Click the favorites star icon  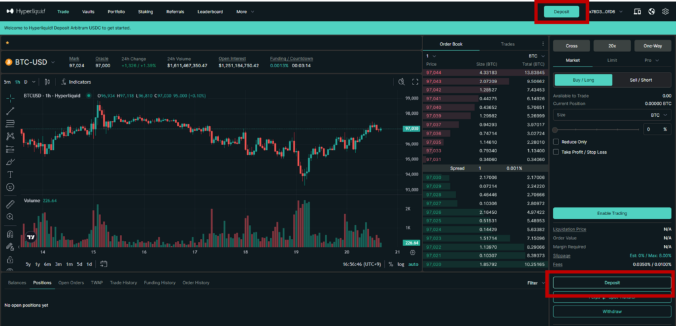tap(7, 43)
